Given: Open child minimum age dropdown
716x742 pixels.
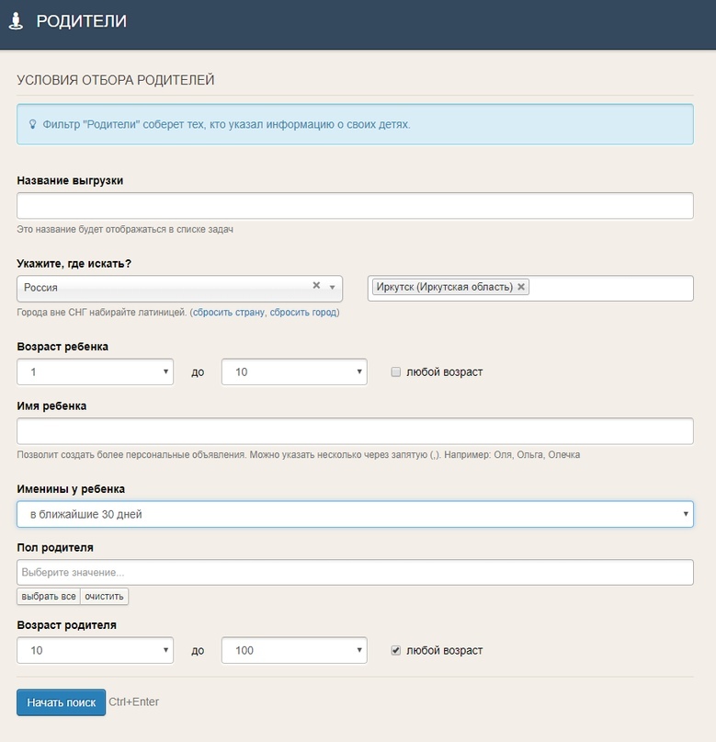Looking at the screenshot, I should click(95, 372).
